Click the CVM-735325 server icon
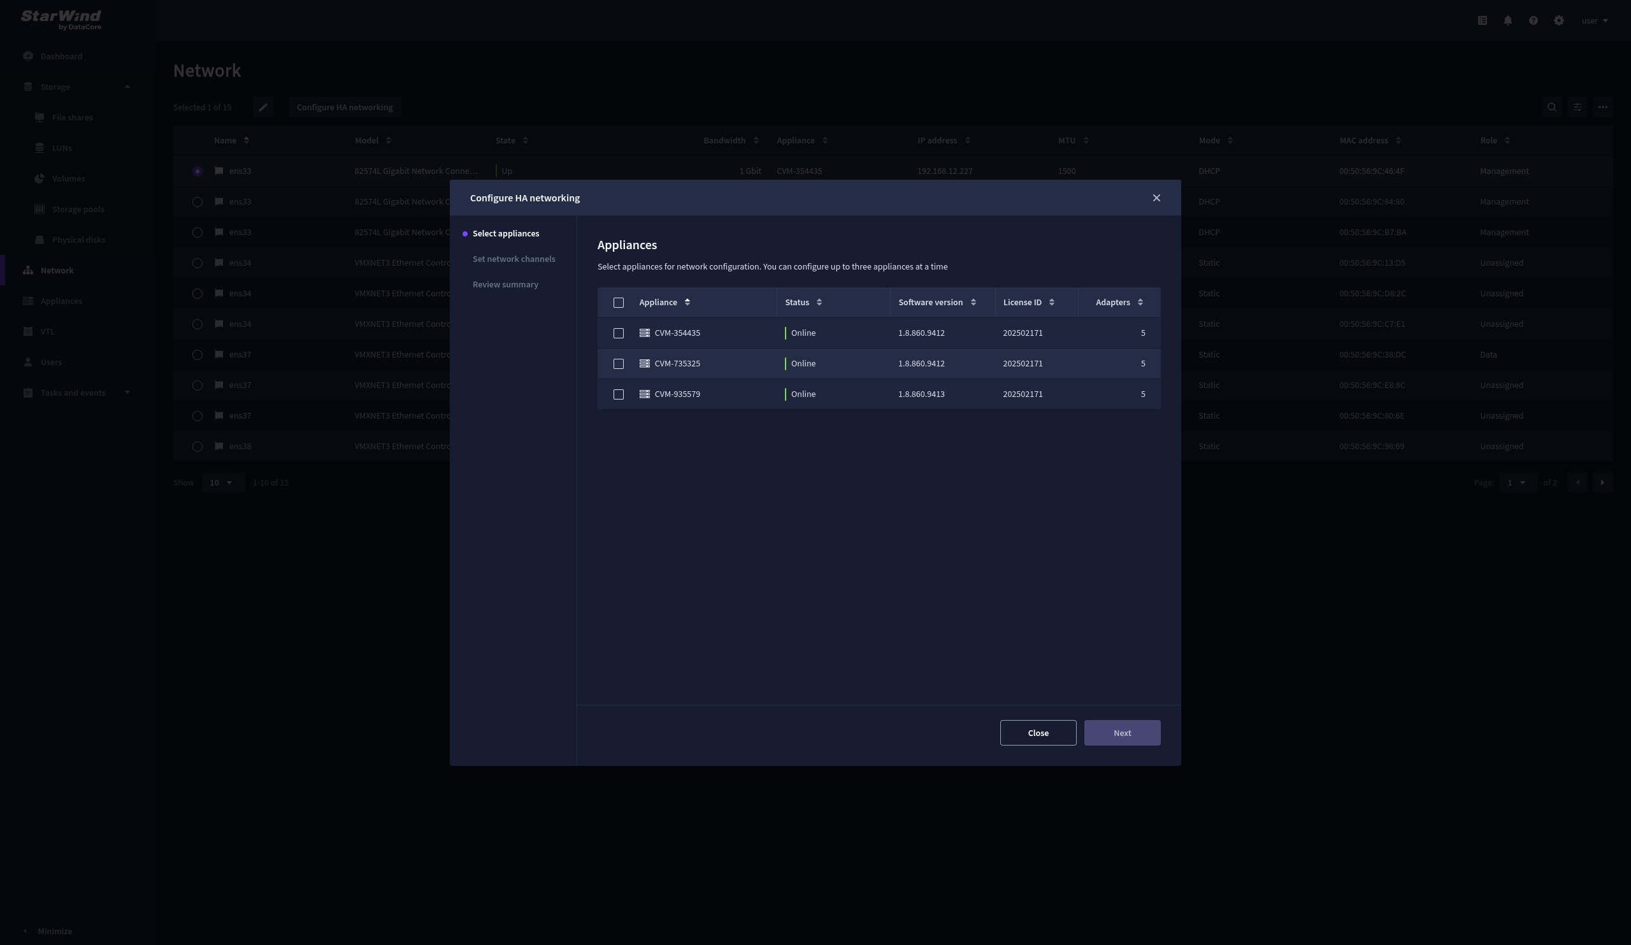The image size is (1631, 945). tap(644, 364)
